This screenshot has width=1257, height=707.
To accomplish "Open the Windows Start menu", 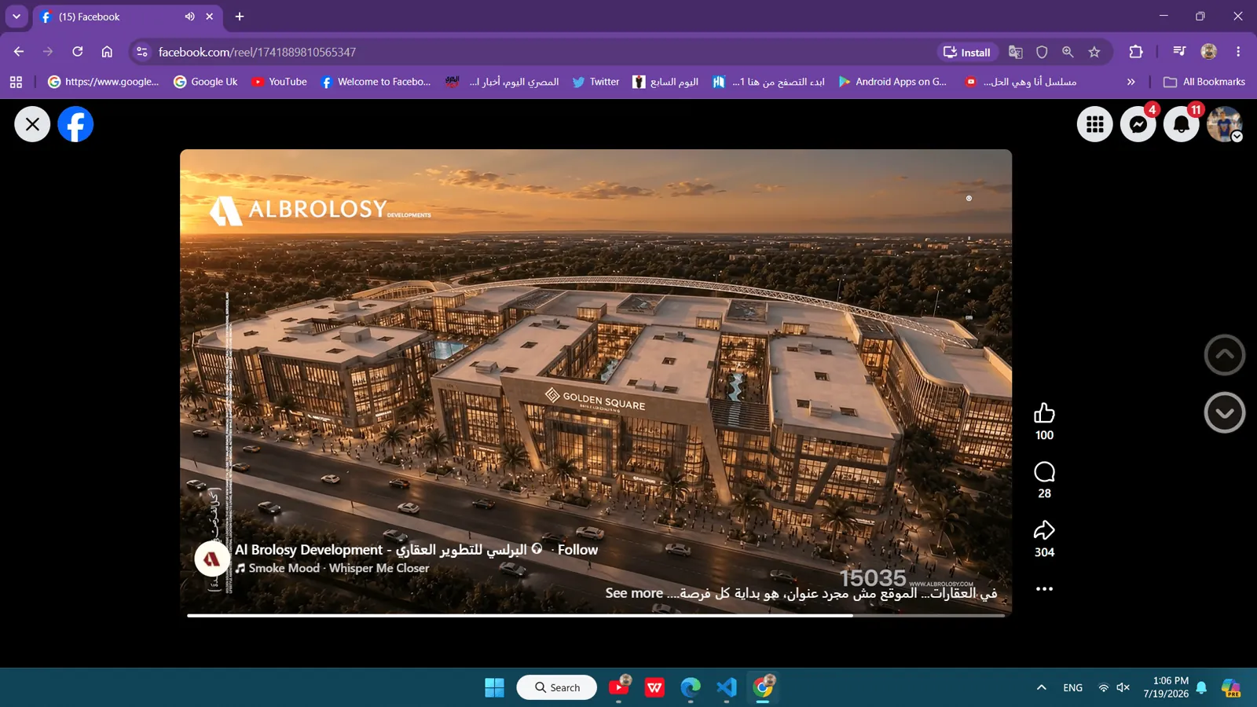I will (x=494, y=687).
